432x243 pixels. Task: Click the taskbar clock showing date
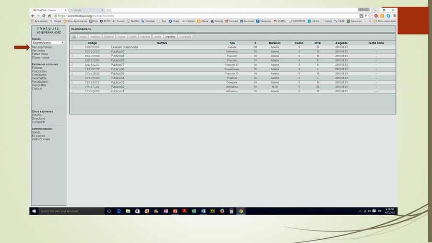tap(390, 211)
